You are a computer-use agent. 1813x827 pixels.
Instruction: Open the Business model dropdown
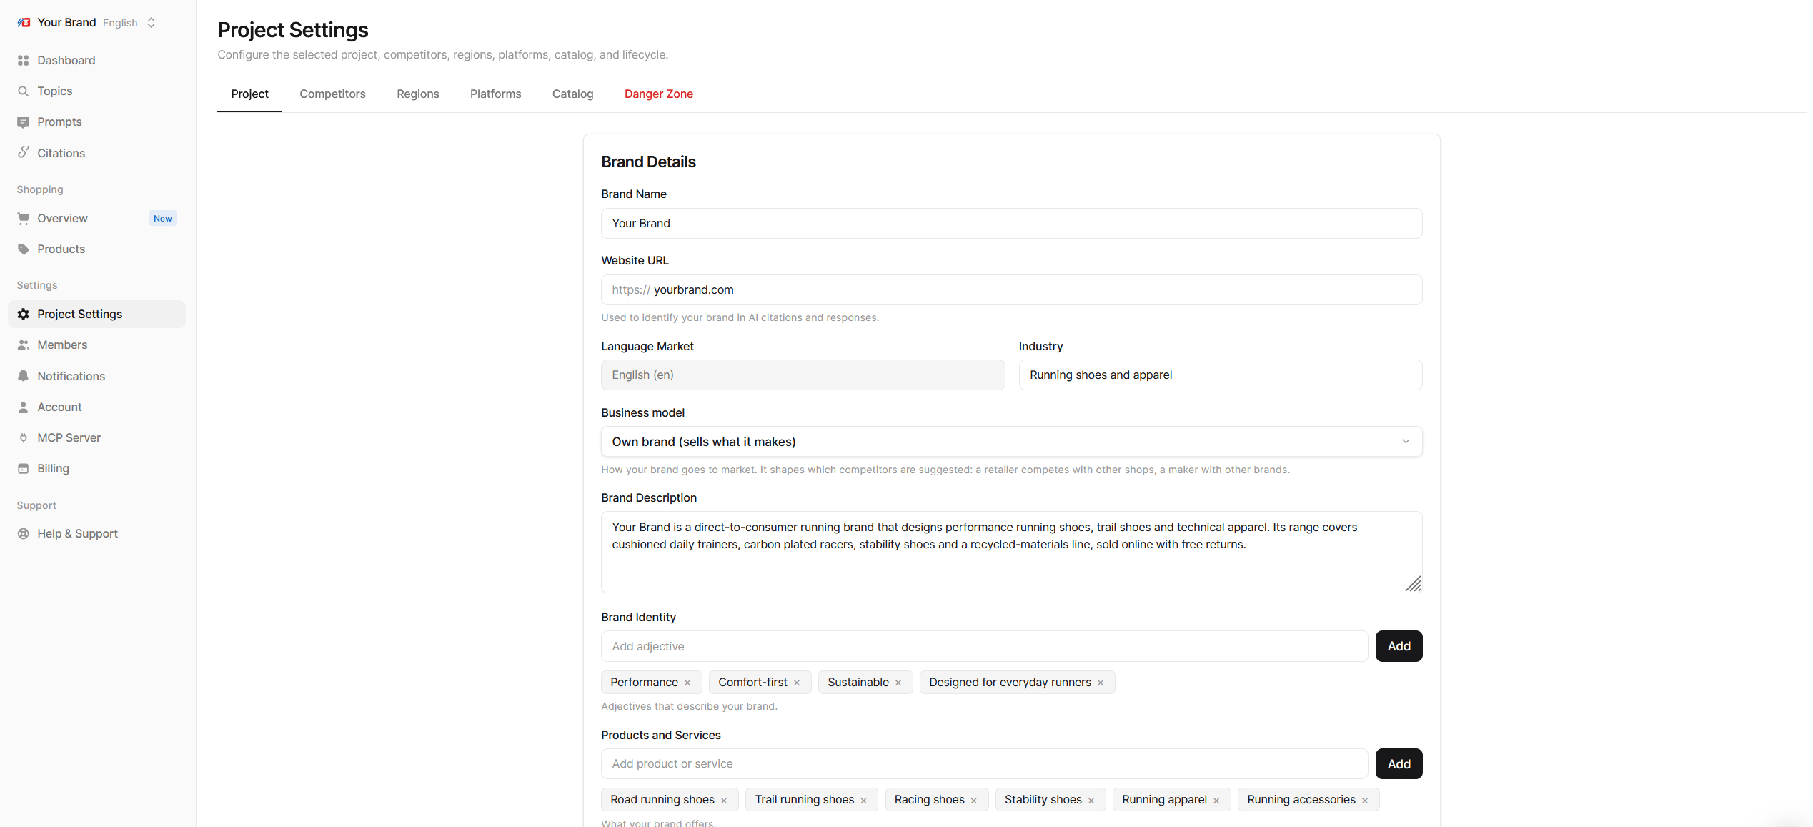coord(1011,442)
